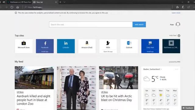Click the cookie notice info icon
The width and height of the screenshot is (195, 110).
[16, 13]
